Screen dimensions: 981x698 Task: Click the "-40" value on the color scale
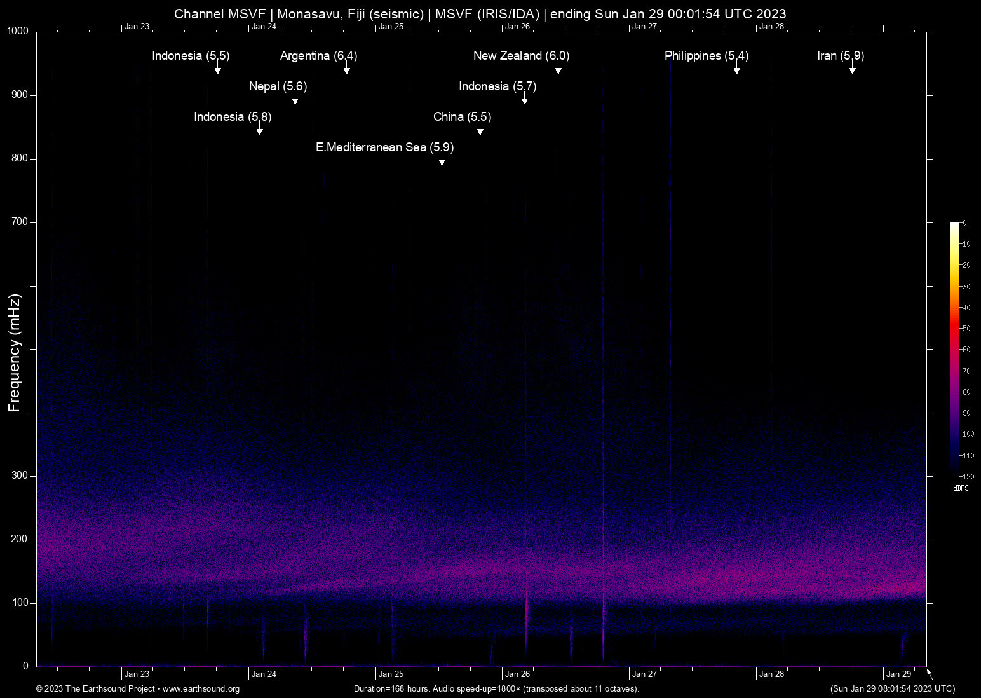[964, 308]
